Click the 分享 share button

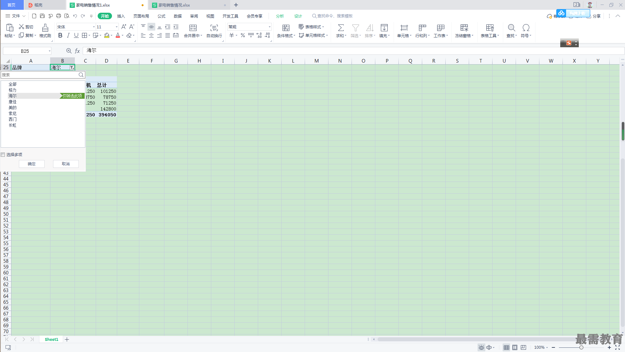click(x=594, y=16)
